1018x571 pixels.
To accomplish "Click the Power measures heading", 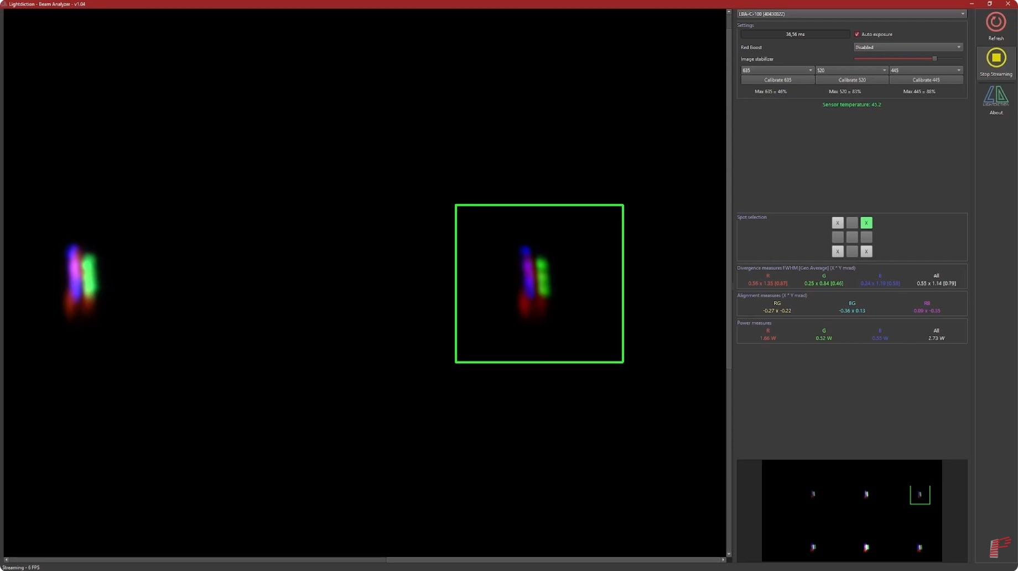I will pyautogui.click(x=754, y=323).
